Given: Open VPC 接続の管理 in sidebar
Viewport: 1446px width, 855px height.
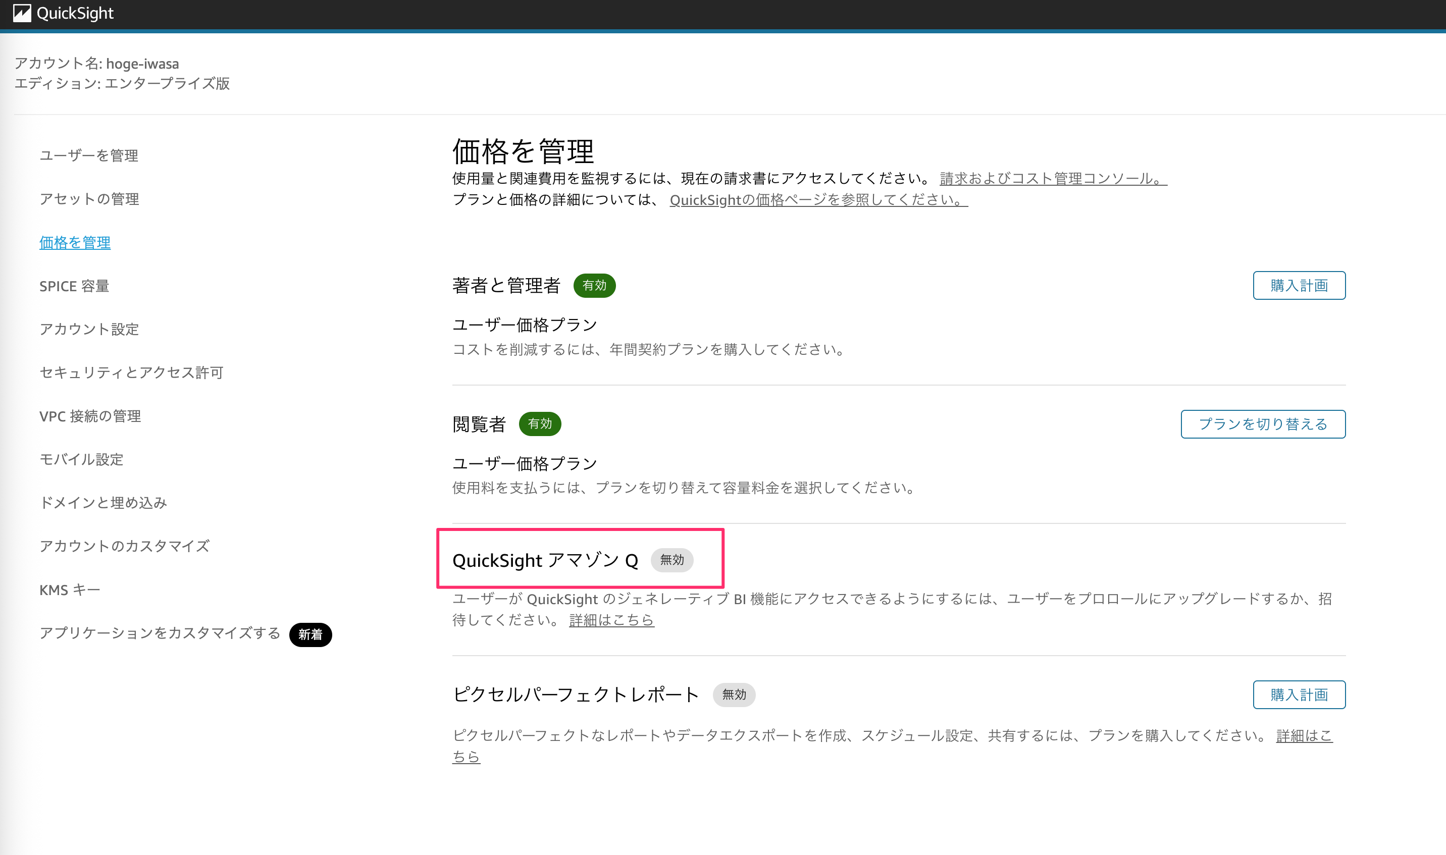Looking at the screenshot, I should pyautogui.click(x=90, y=416).
